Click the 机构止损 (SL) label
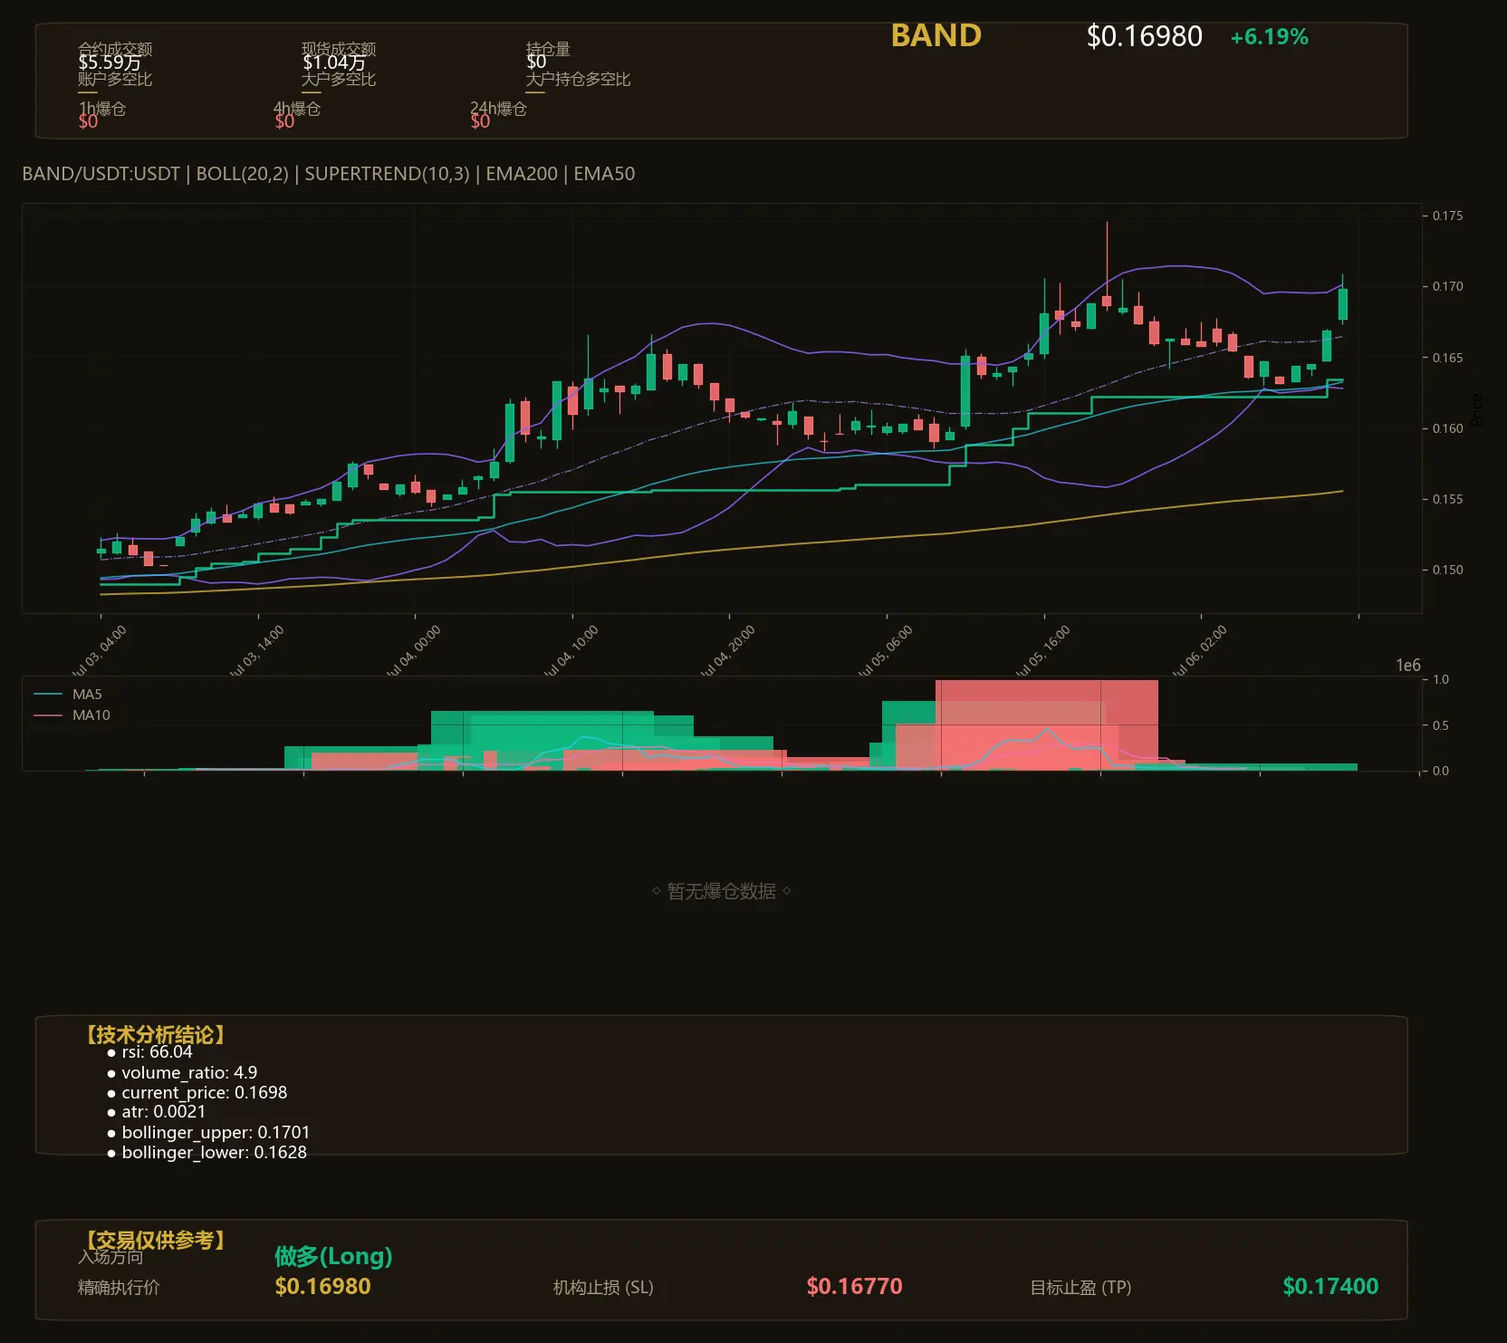 tap(603, 1288)
